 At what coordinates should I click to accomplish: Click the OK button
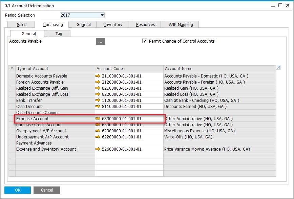[18, 190]
